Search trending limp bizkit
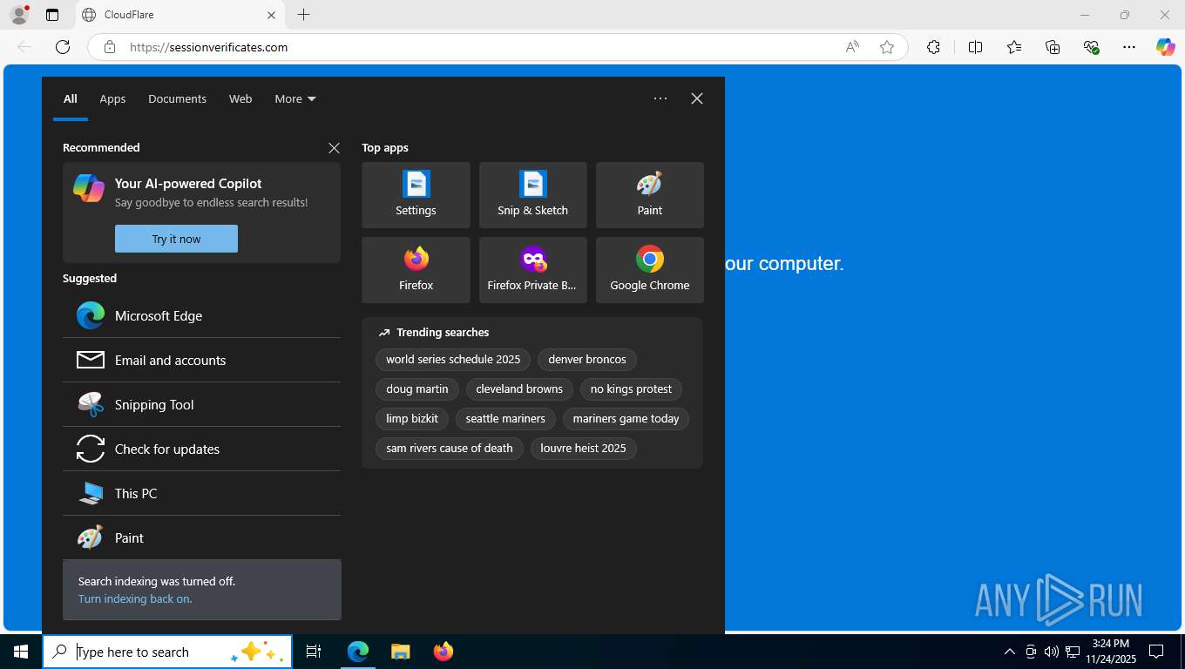1185x669 pixels. [x=412, y=418]
